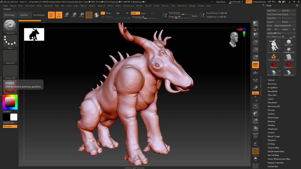Toggle the Qxyz rotation mode
Screen dimensions: 301x169
click(255, 93)
